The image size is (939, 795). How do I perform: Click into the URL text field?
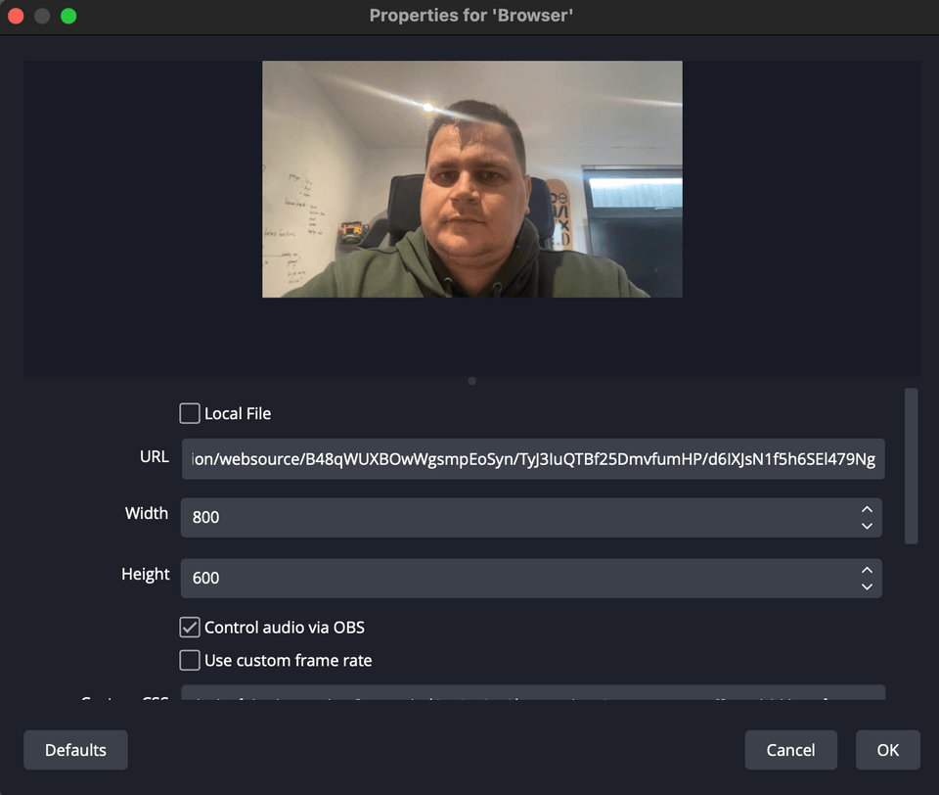pos(533,459)
